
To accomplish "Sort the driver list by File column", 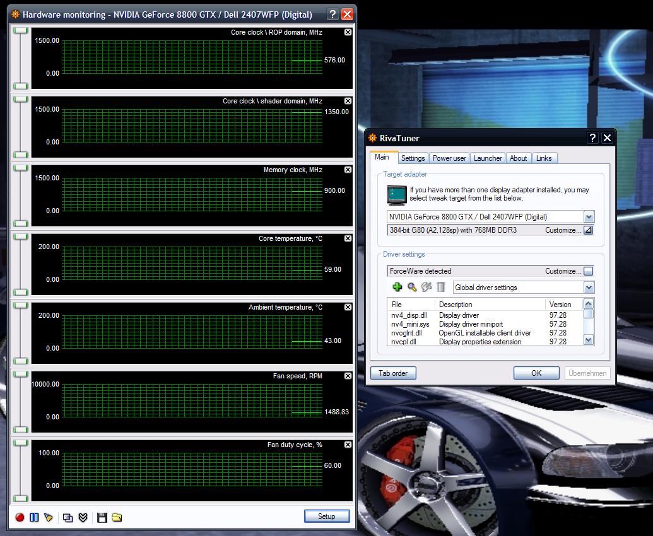I will click(x=411, y=305).
